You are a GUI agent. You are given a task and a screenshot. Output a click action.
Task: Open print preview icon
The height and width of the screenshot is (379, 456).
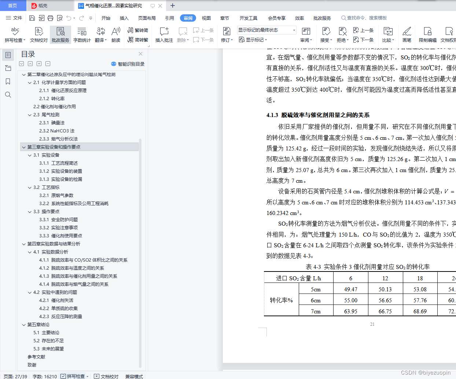59,18
